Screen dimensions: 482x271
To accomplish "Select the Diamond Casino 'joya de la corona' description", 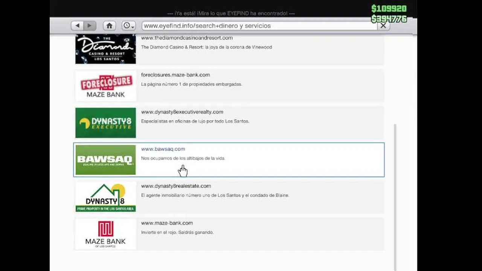I will coord(206,47).
